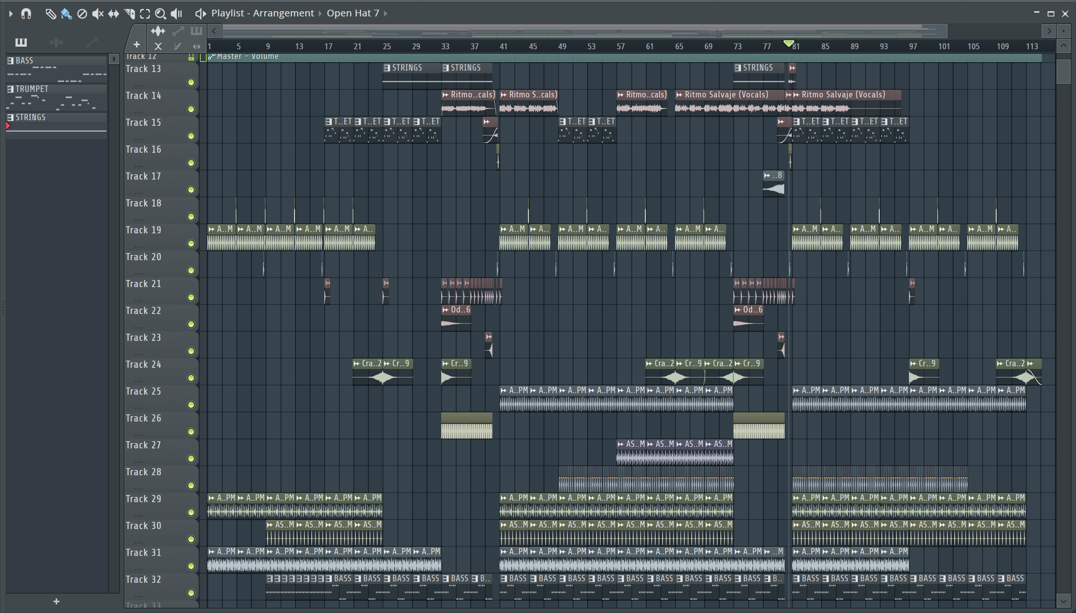Focus audio clips waveform icon
1076x613 pixels.
(158, 31)
